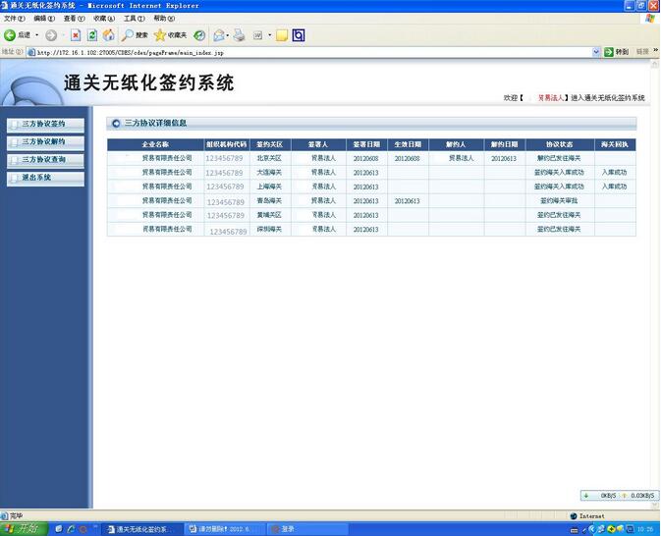Click the 签署日期 column header
Image resolution: width=661 pixels, height=536 pixels.
pyautogui.click(x=366, y=144)
